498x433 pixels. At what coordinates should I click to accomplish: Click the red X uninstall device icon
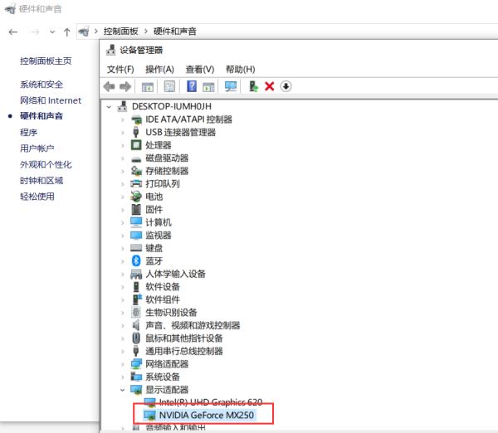click(269, 86)
